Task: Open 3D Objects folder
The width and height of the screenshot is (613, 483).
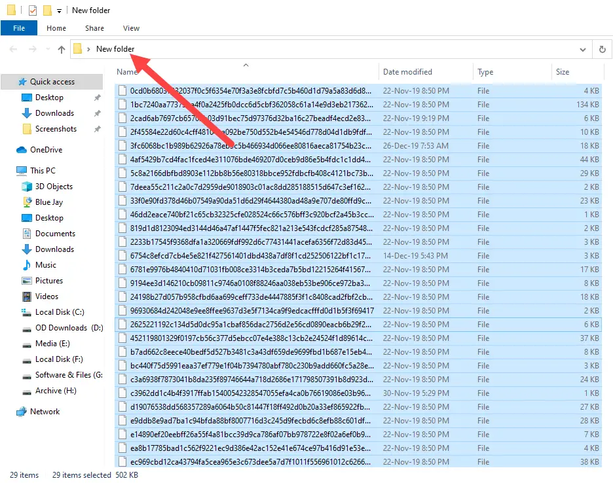Action: click(54, 187)
